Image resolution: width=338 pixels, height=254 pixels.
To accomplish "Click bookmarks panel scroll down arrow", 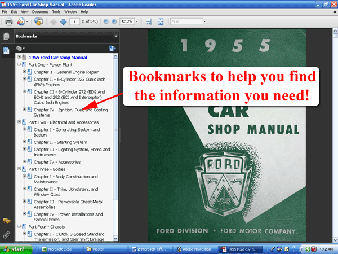I will click(115, 238).
